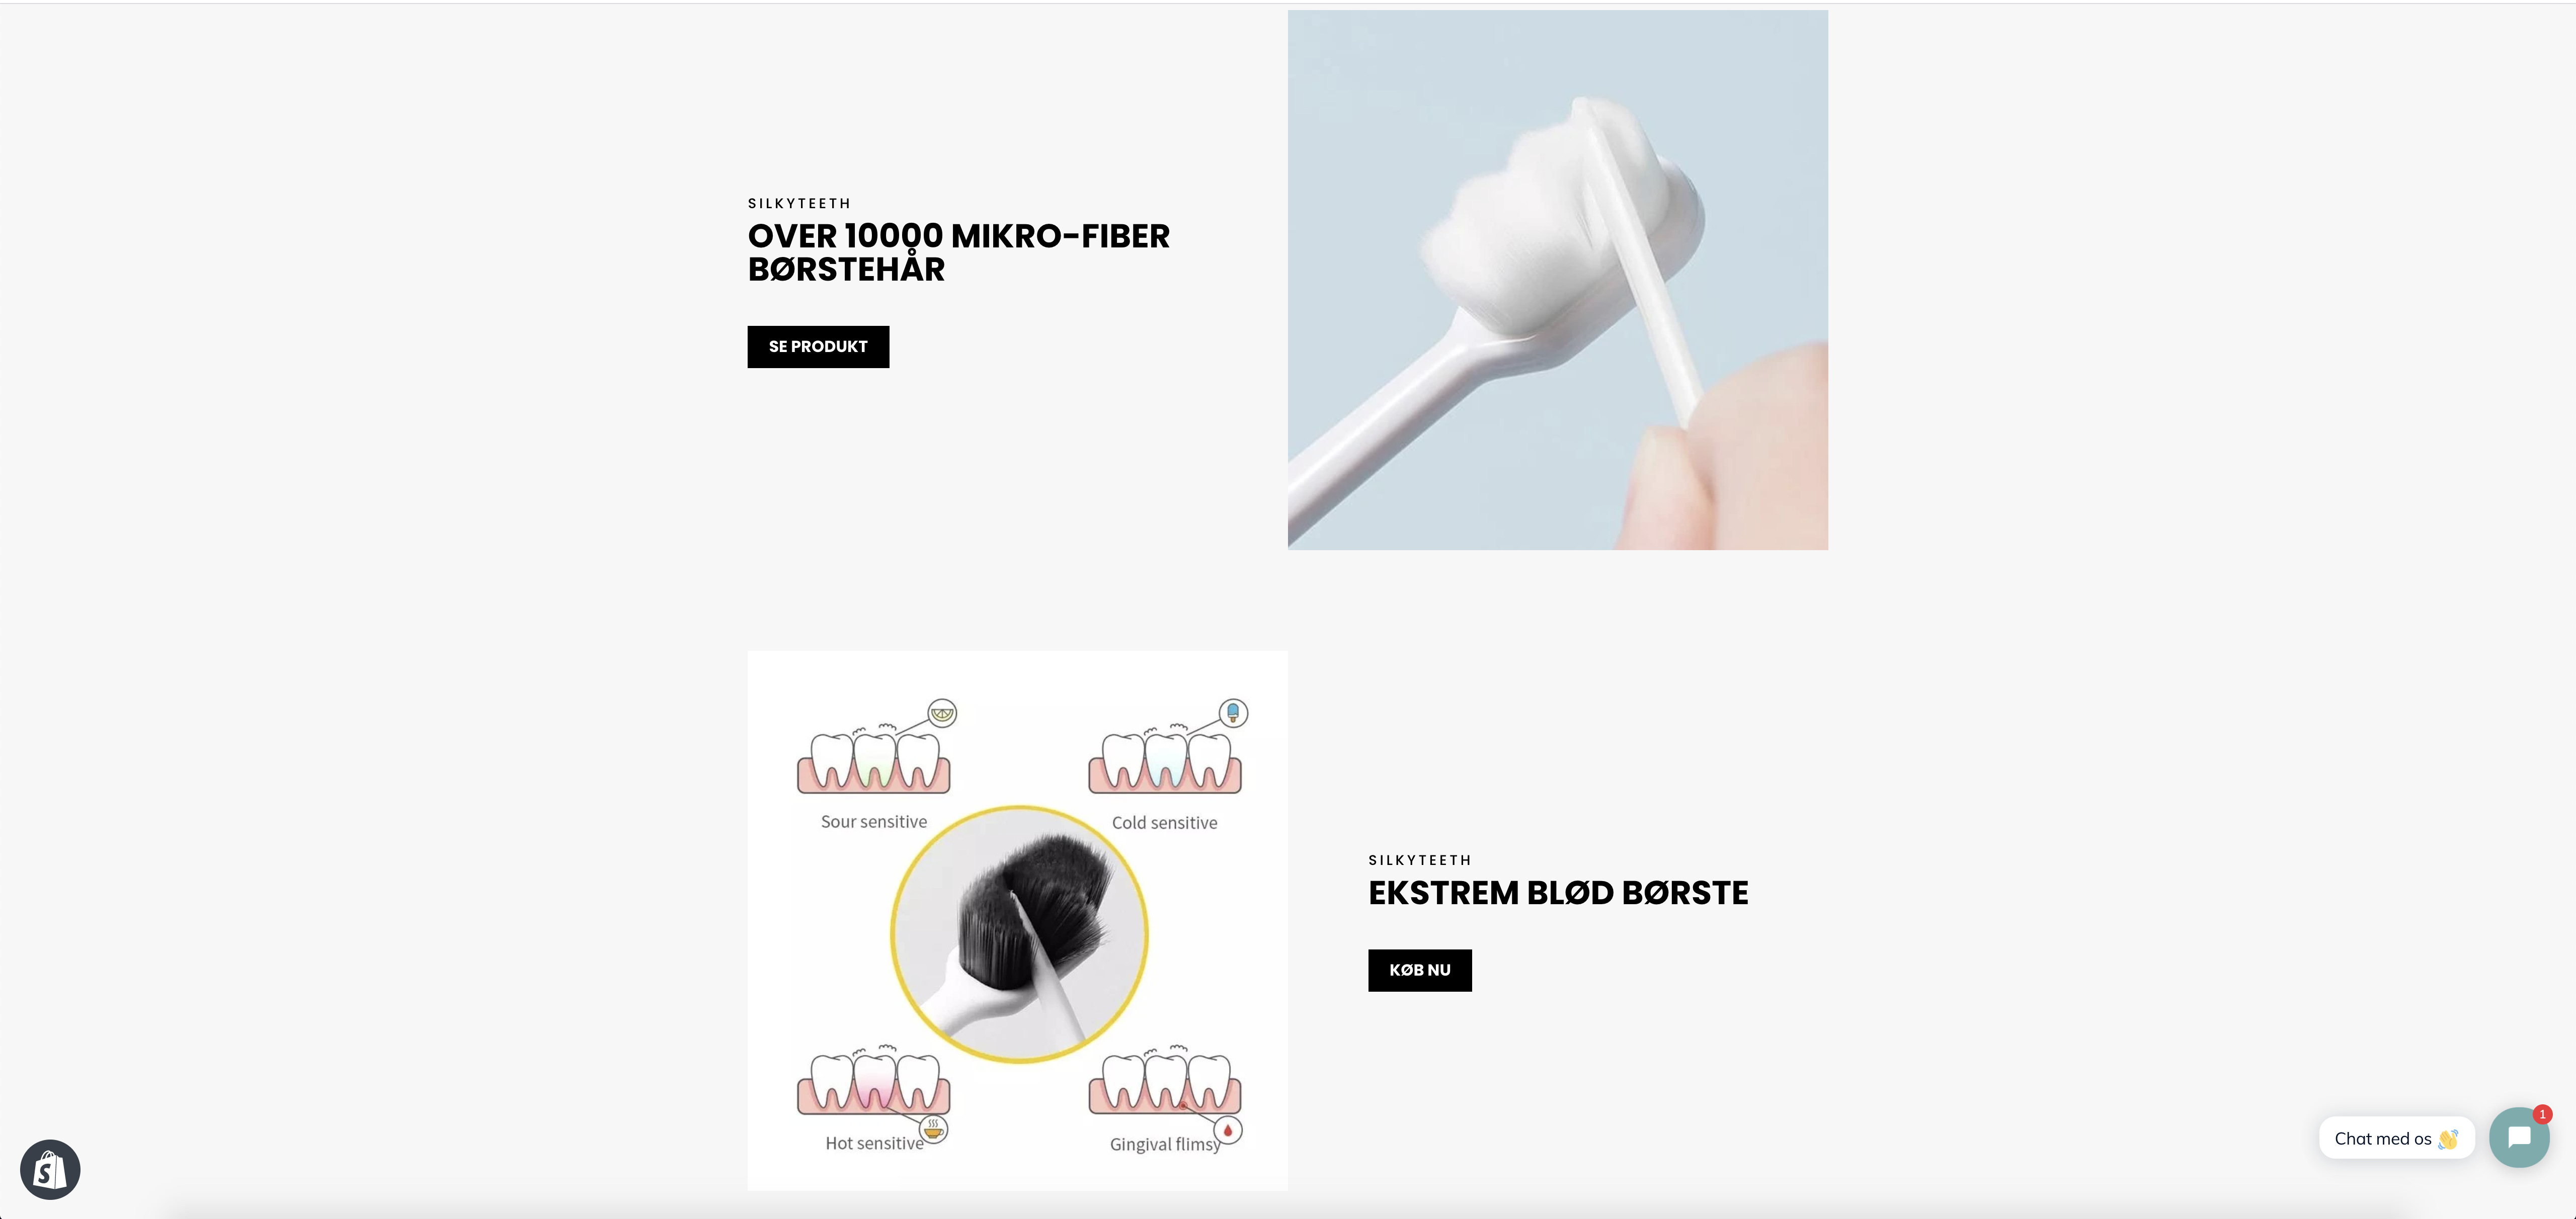This screenshot has height=1219, width=2576.
Task: Click the SE PRODUKT button
Action: point(818,346)
